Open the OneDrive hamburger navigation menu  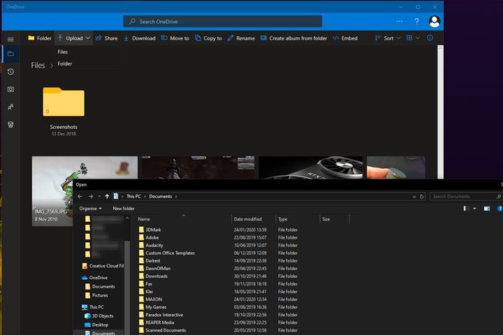tap(10, 39)
